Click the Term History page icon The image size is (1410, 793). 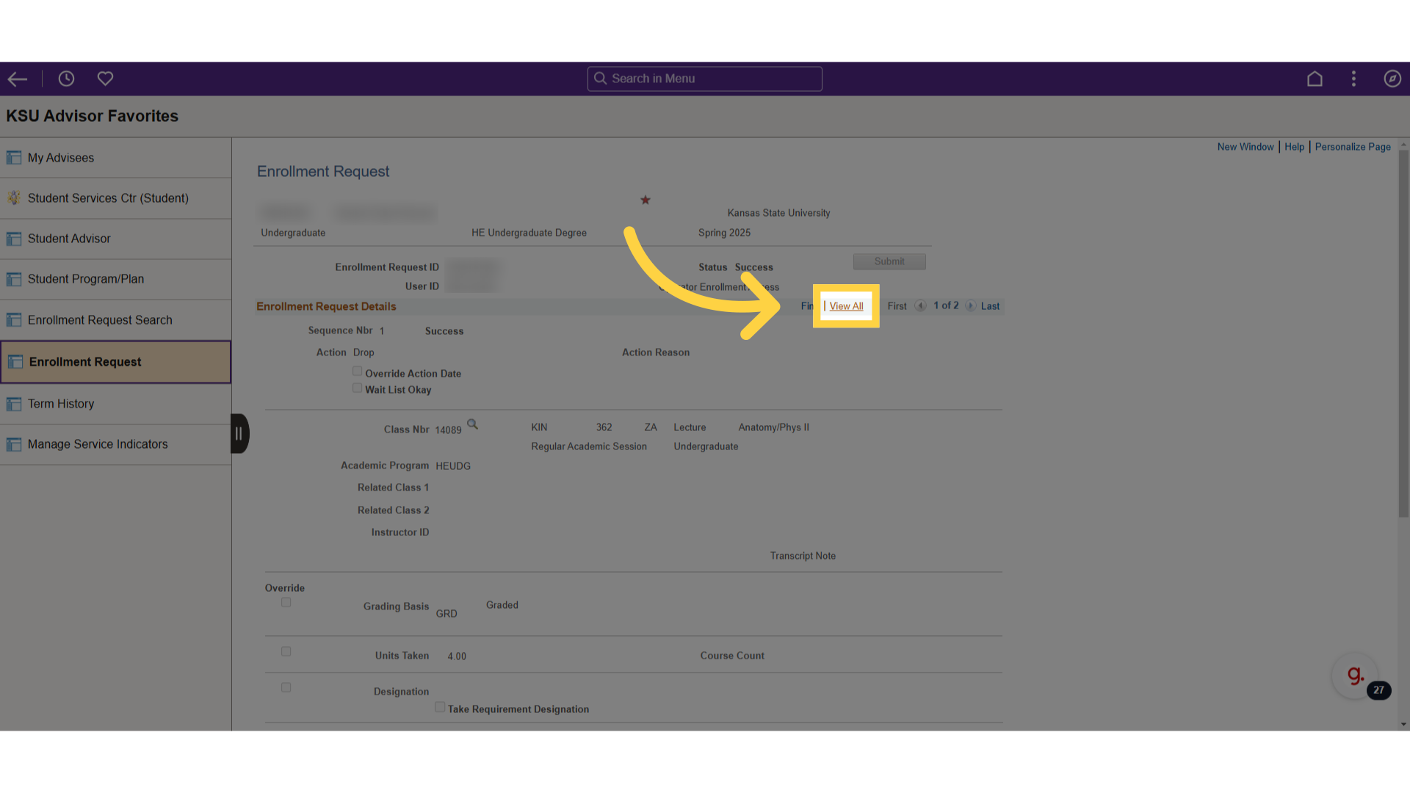(x=14, y=404)
